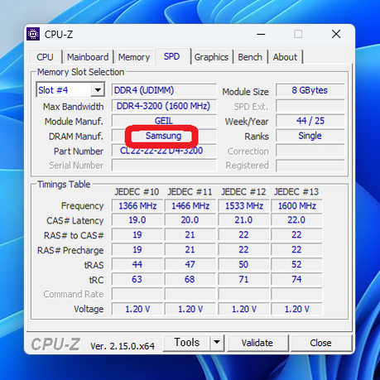Click the GEIL module manufacturer field

pos(164,121)
